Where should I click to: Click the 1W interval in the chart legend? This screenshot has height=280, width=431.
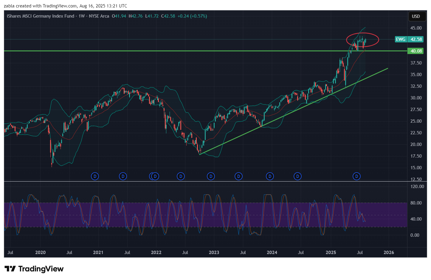click(82, 16)
